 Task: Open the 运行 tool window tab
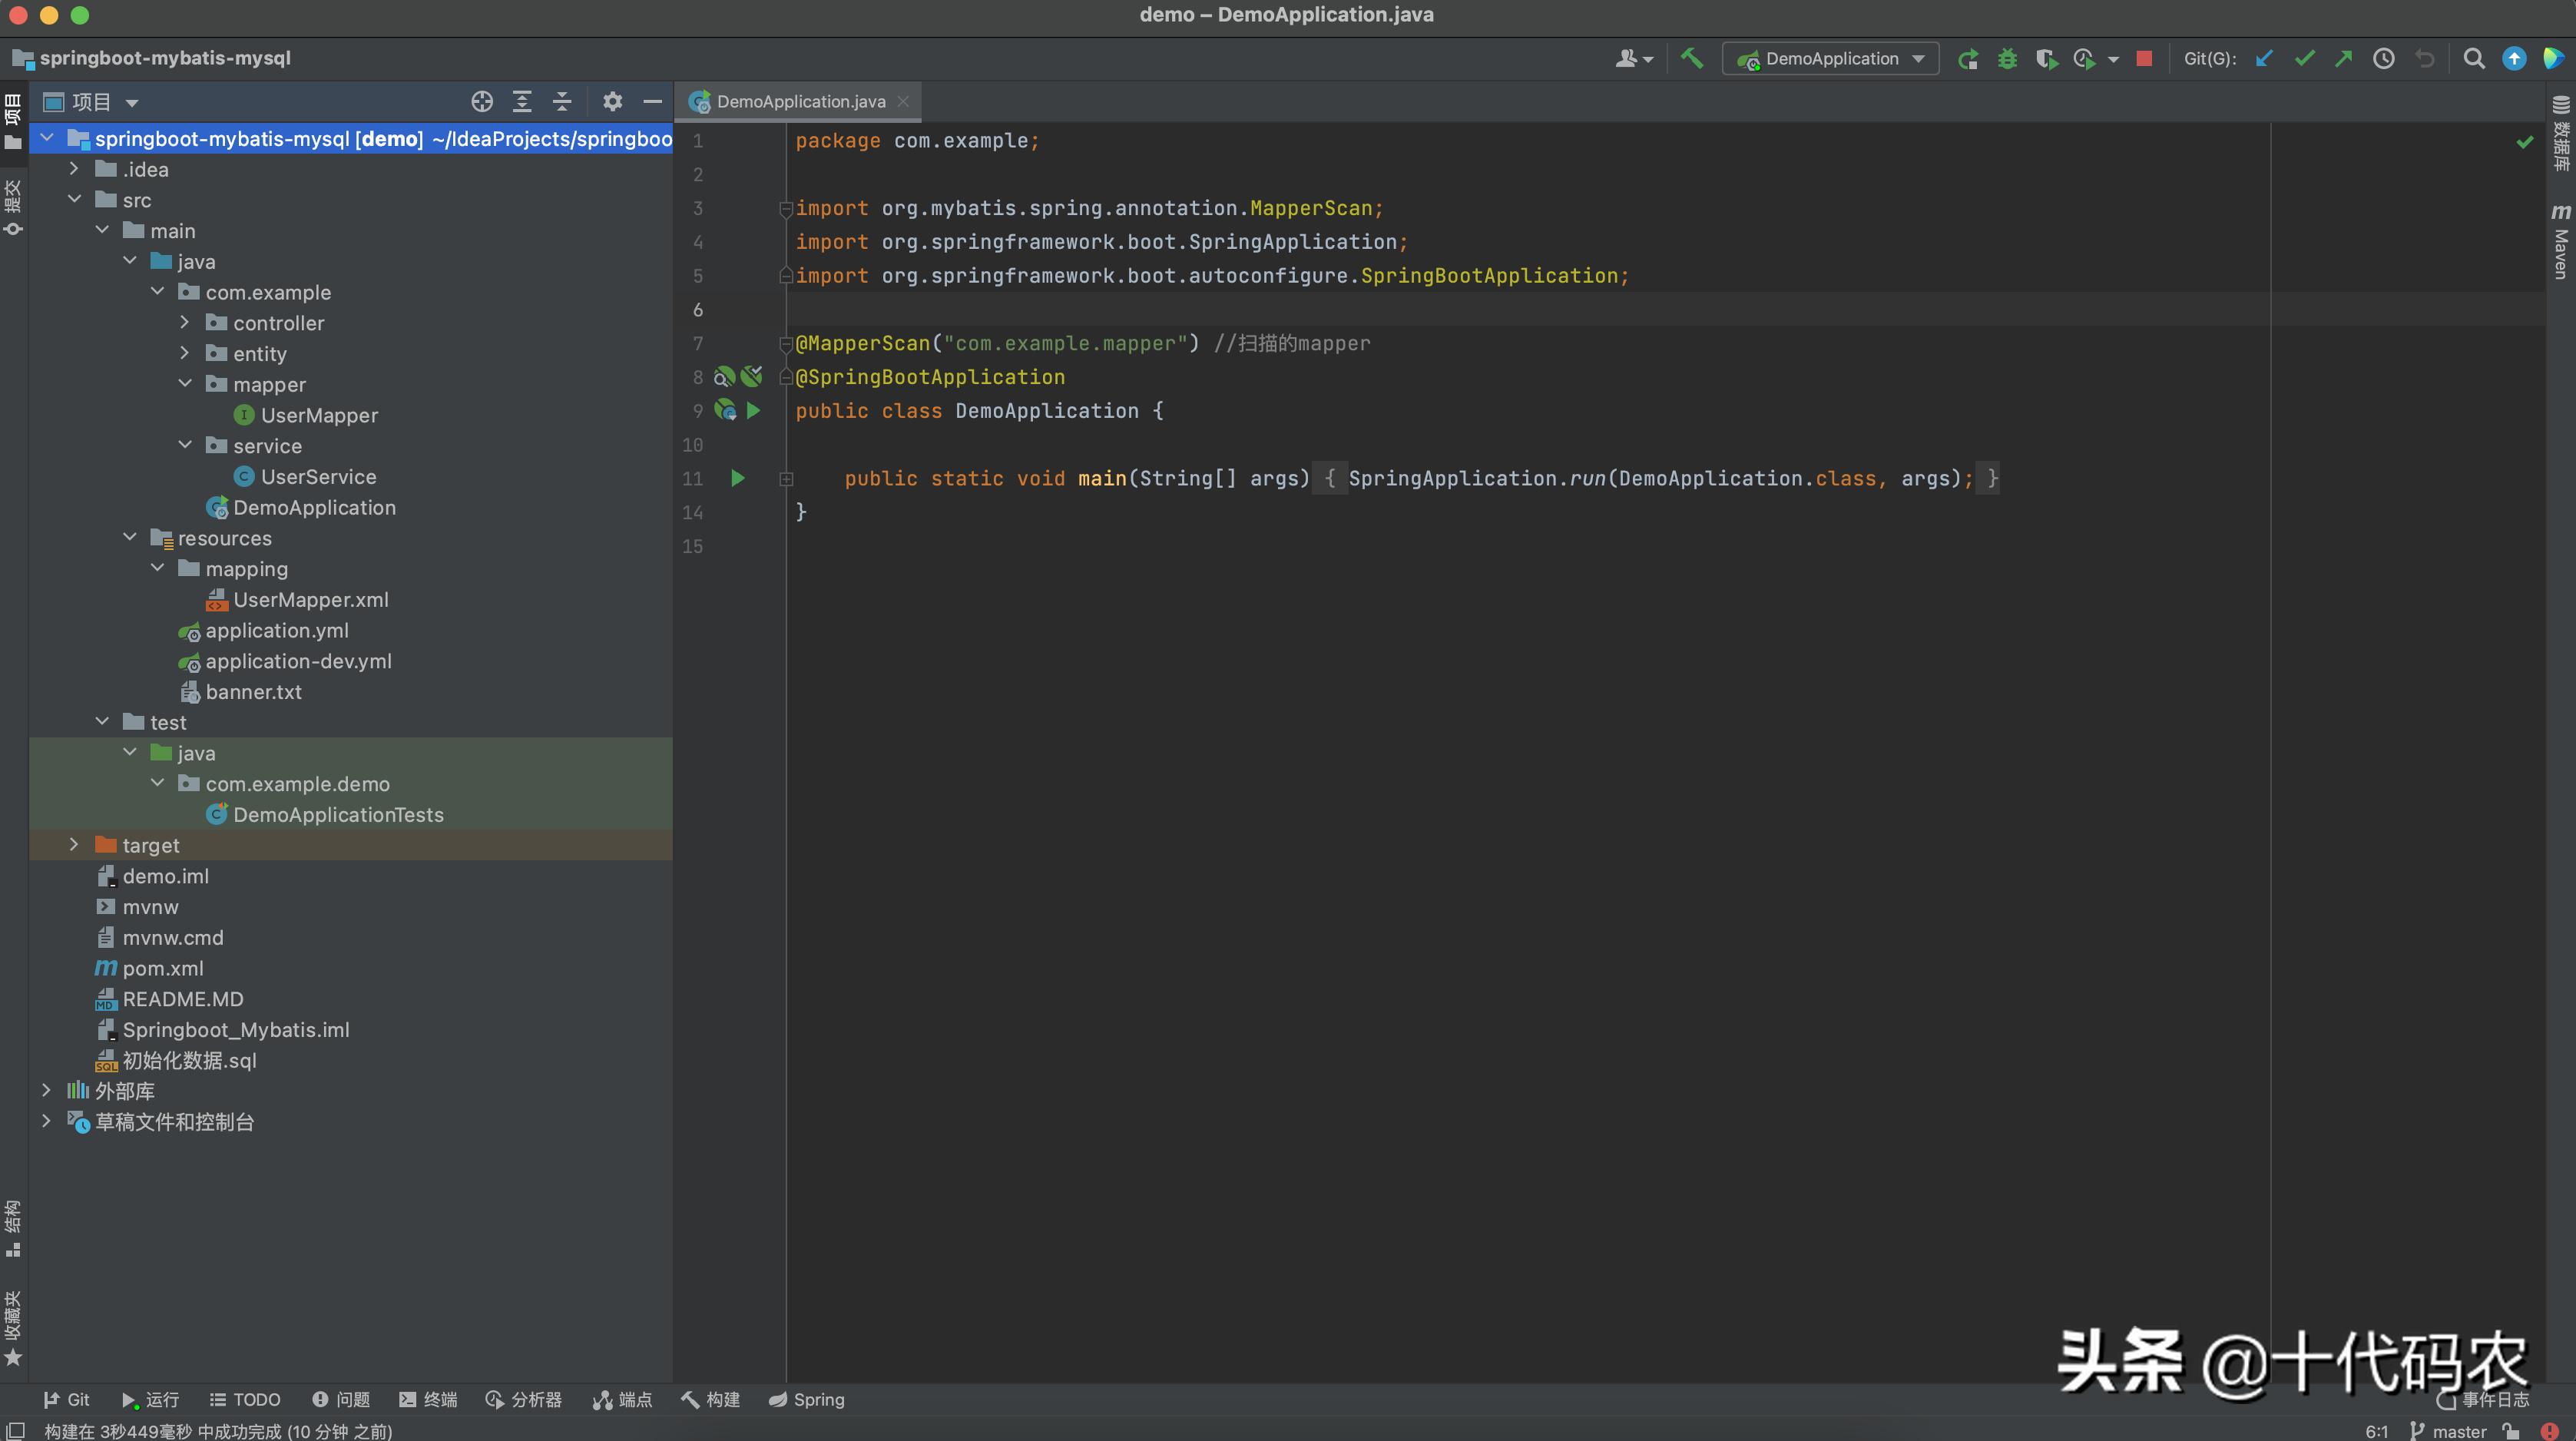[x=150, y=1399]
